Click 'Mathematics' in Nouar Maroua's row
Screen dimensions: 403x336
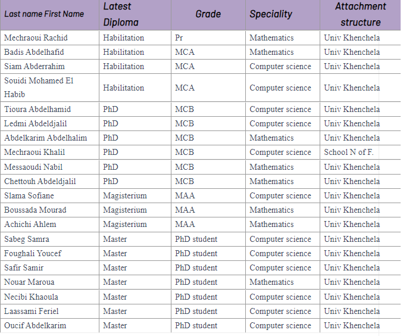[271, 282]
